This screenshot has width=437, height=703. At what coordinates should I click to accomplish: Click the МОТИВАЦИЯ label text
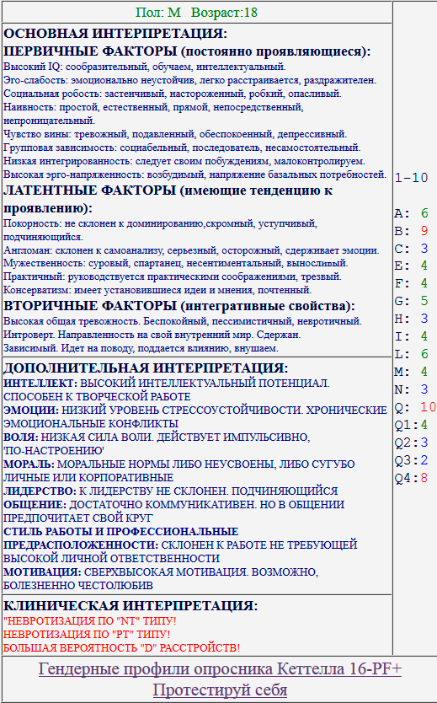(x=42, y=572)
